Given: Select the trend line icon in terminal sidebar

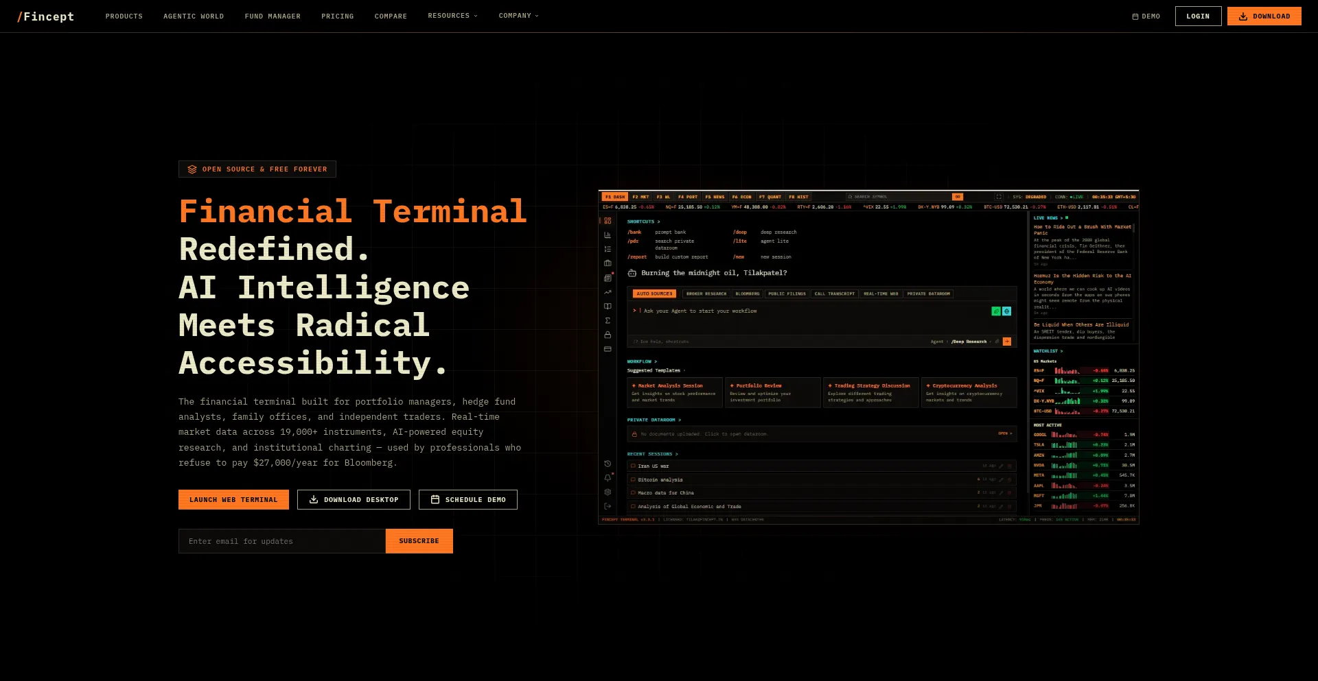Looking at the screenshot, I should pyautogui.click(x=608, y=292).
